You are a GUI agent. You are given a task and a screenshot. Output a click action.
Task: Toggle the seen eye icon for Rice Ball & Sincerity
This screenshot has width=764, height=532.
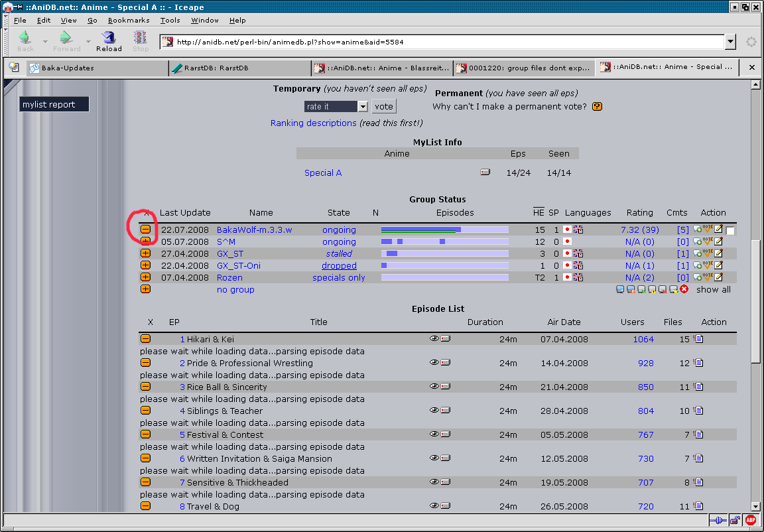[x=434, y=386]
